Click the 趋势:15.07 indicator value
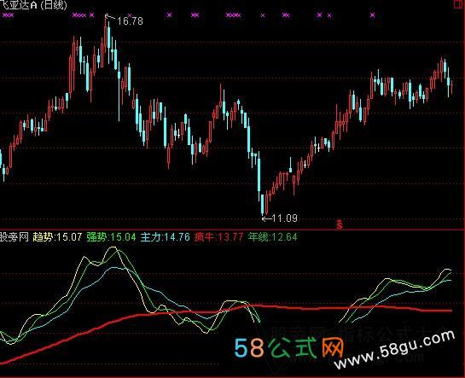Image resolution: width=465 pixels, height=378 pixels. click(x=57, y=237)
